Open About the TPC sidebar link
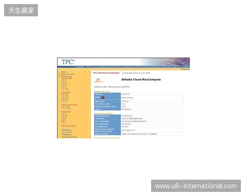The height and width of the screenshot is (196, 245). click(x=67, y=74)
